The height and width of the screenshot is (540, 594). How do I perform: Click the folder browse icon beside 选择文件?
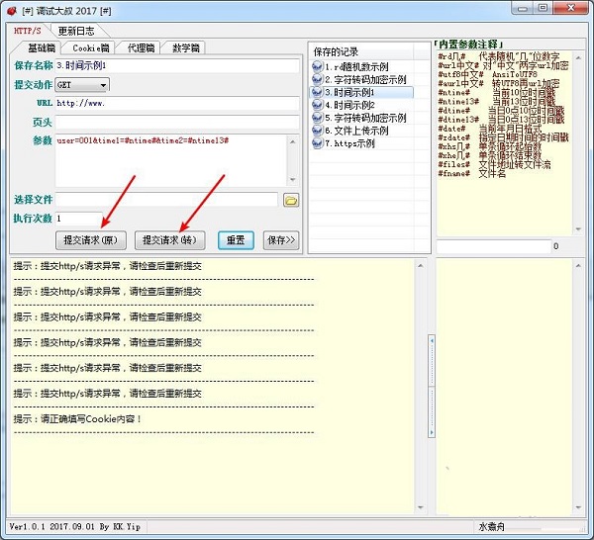point(291,200)
